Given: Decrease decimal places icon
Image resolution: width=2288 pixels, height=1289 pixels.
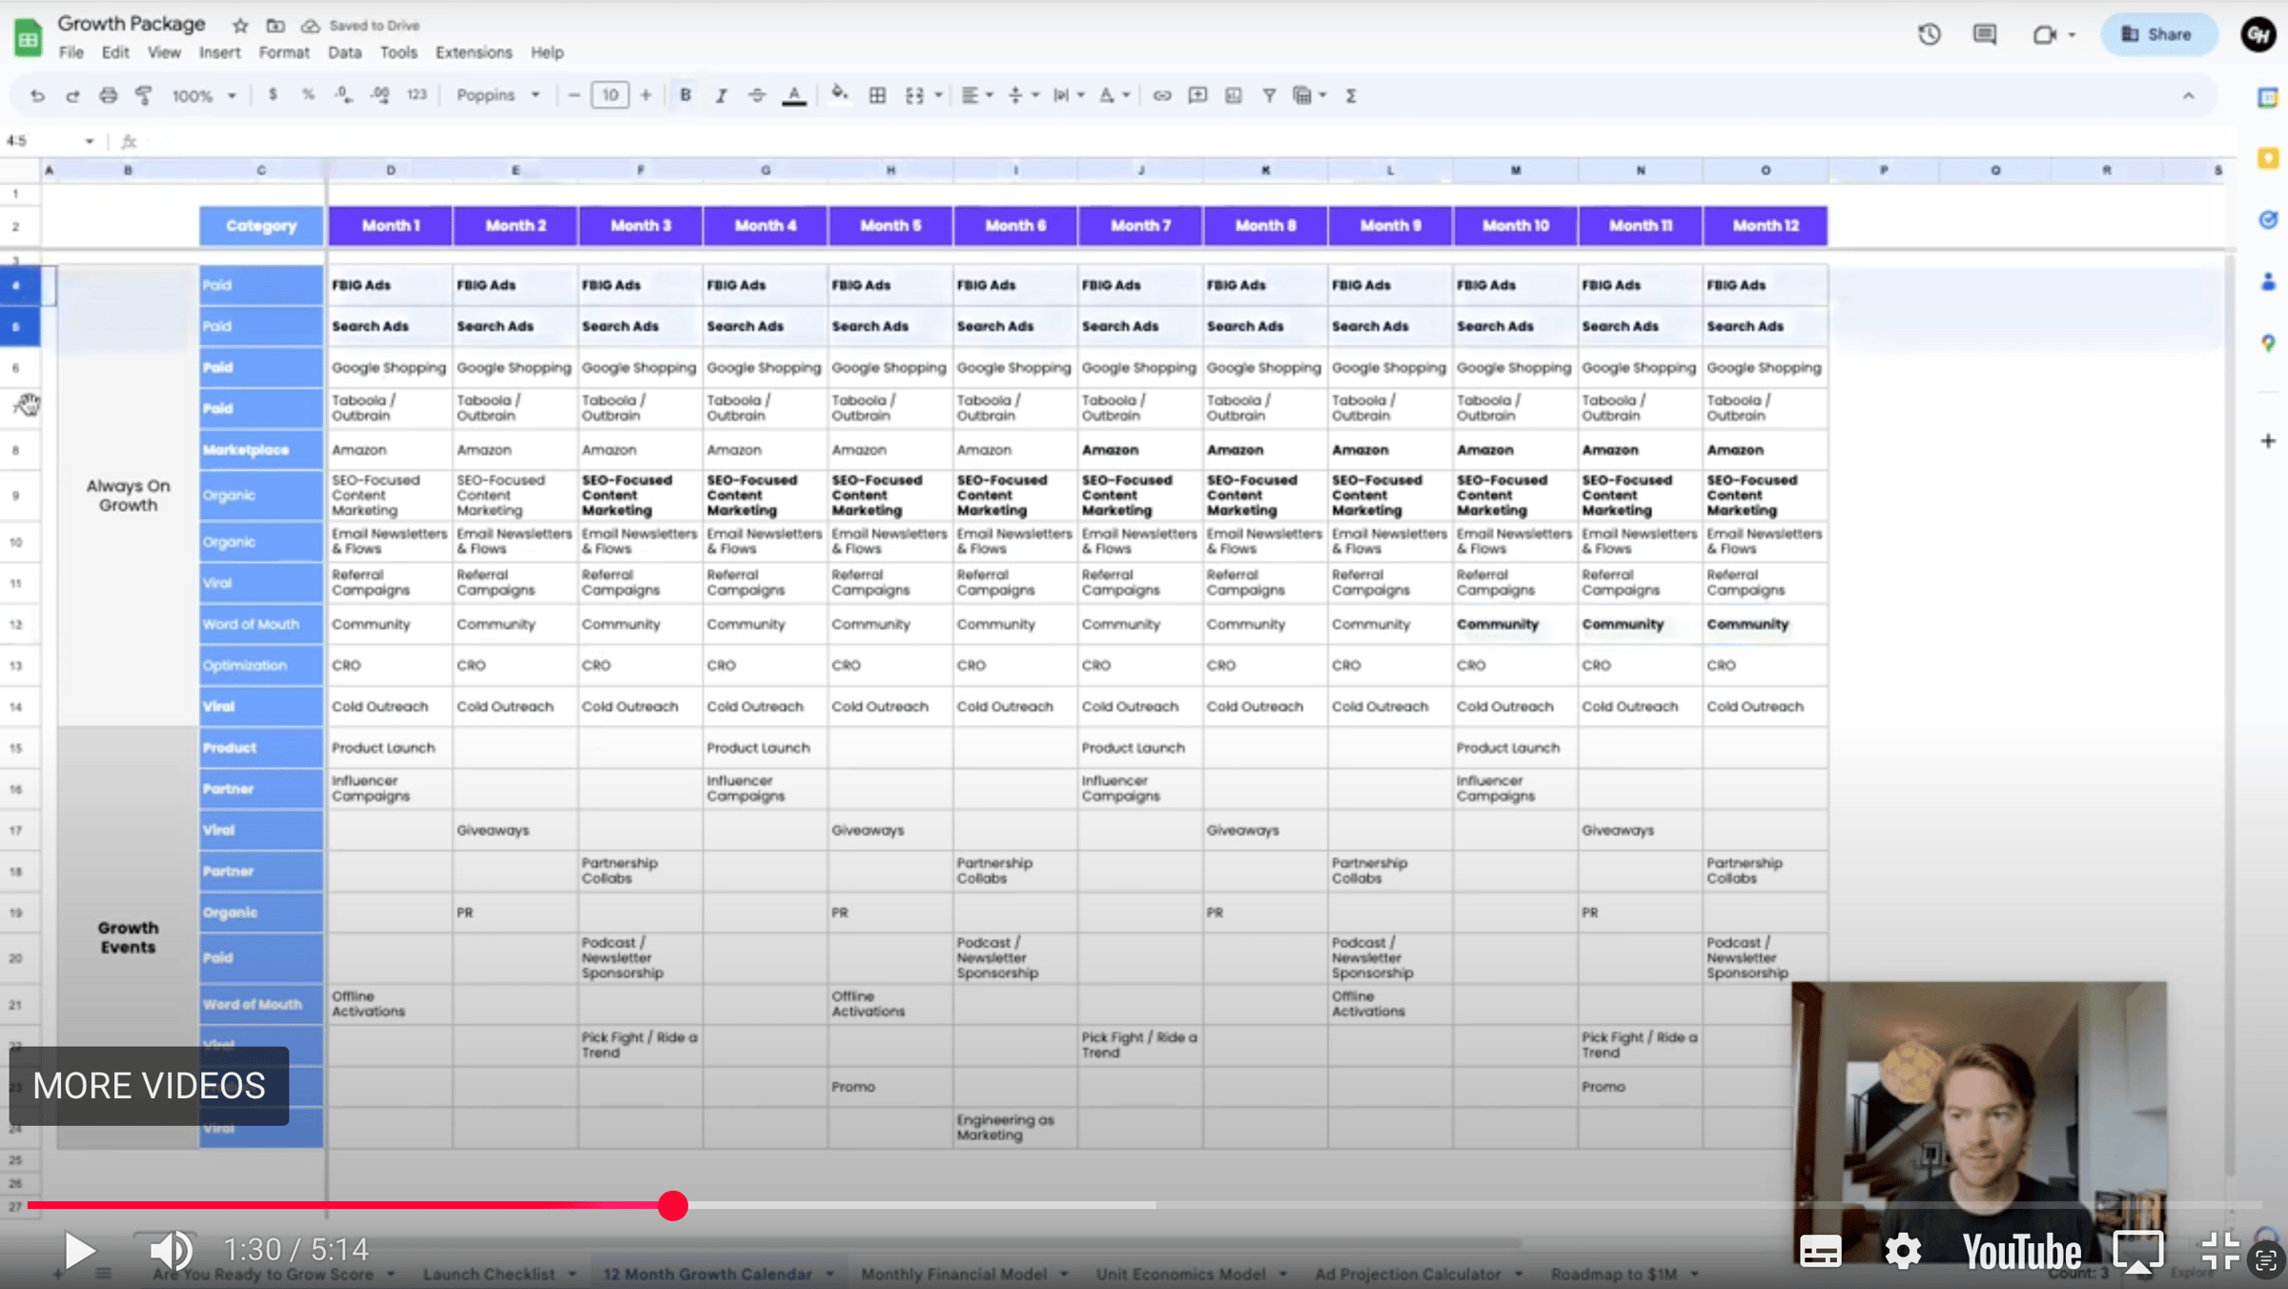Looking at the screenshot, I should click(x=343, y=95).
